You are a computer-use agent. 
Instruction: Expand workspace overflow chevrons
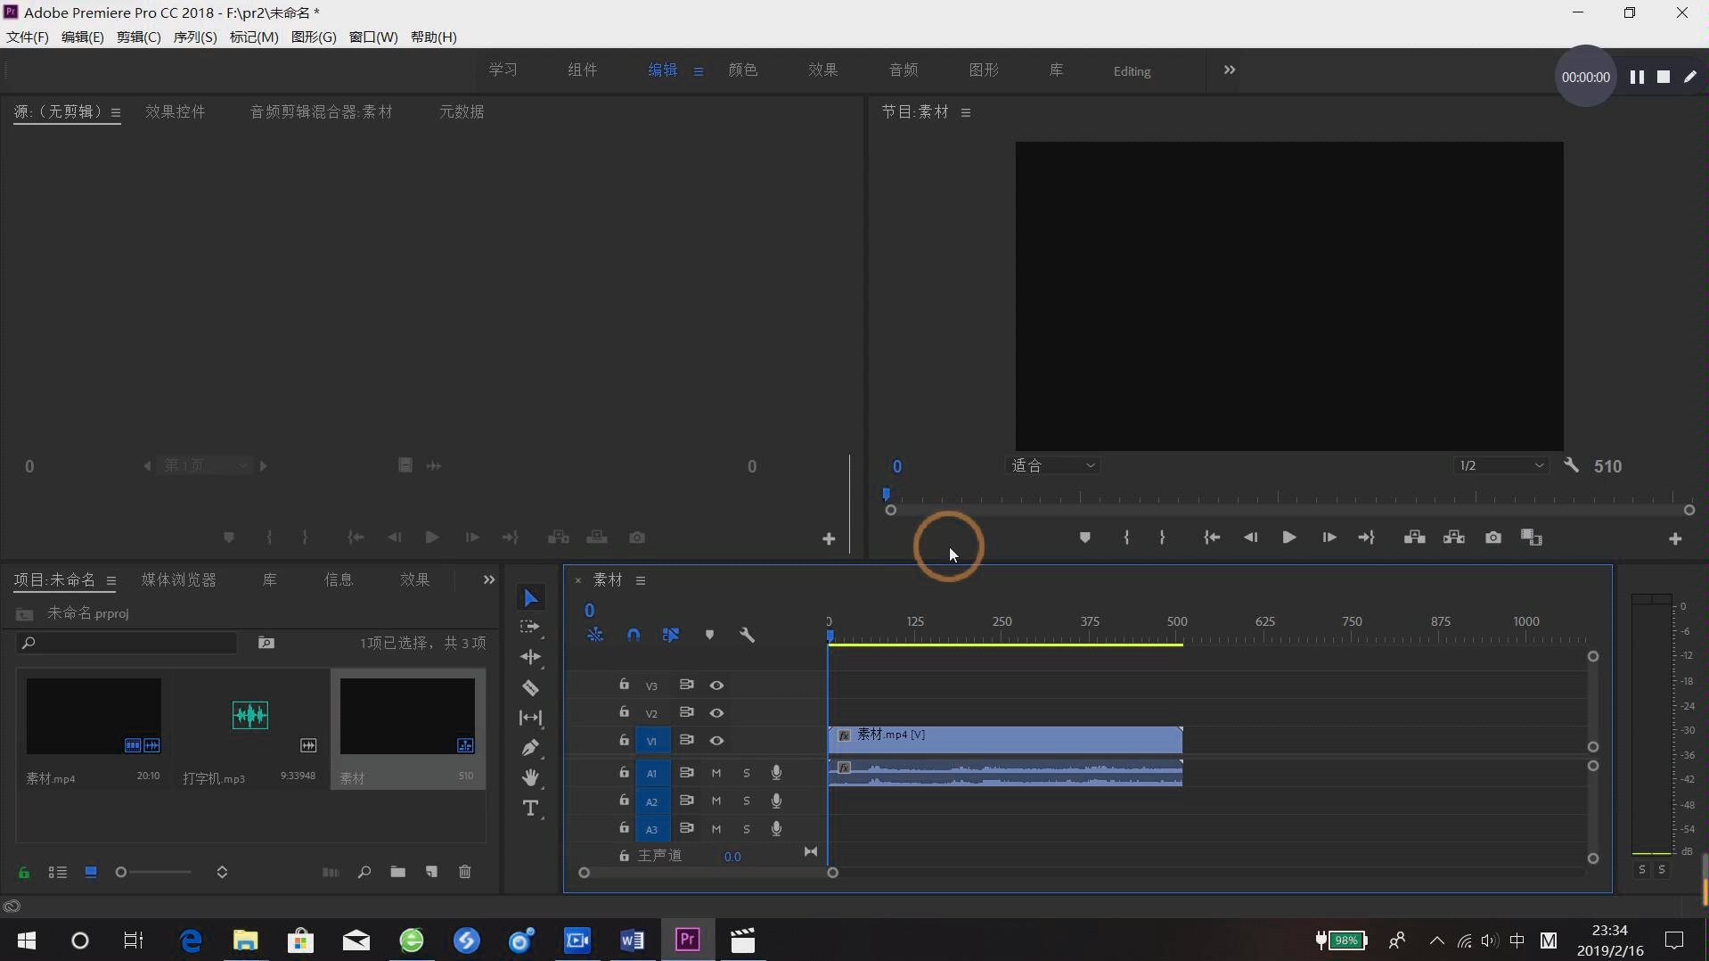pyautogui.click(x=1230, y=70)
